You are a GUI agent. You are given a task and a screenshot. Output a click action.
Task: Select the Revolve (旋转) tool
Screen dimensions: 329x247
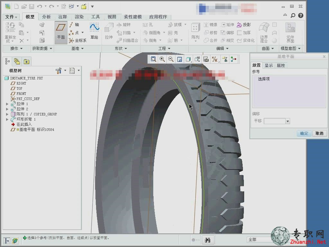click(124, 25)
